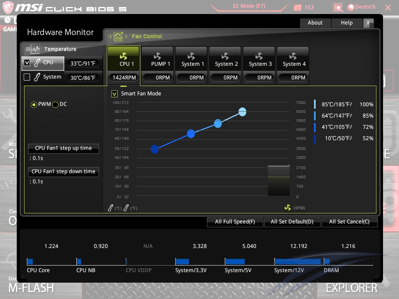Screen dimensions: 399x299
Task: Click the 64°C fan curve point
Action: point(218,123)
